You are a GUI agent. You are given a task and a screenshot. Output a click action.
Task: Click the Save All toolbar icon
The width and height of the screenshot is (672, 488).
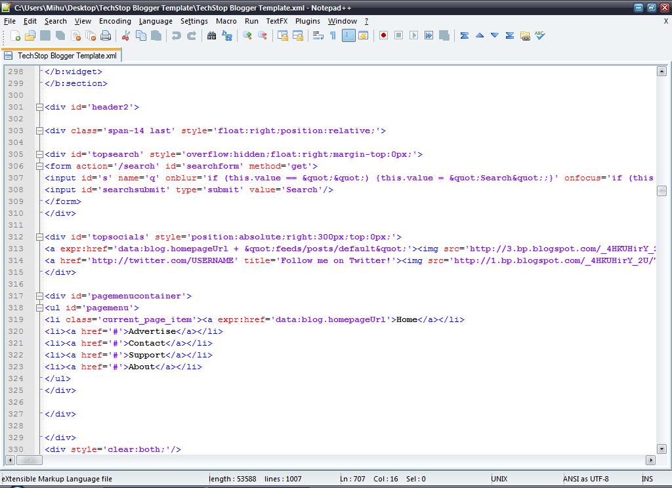pyautogui.click(x=60, y=36)
